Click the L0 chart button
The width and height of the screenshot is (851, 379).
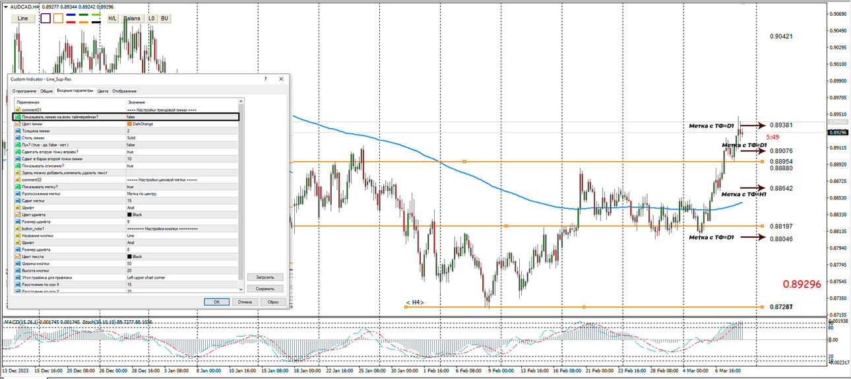[x=152, y=18]
